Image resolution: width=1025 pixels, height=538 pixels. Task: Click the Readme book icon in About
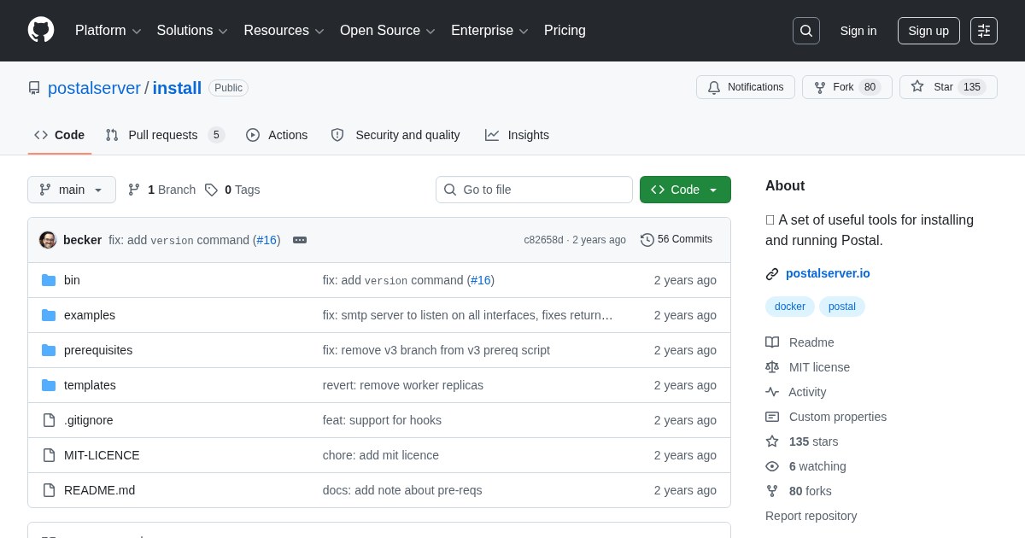[x=772, y=342]
